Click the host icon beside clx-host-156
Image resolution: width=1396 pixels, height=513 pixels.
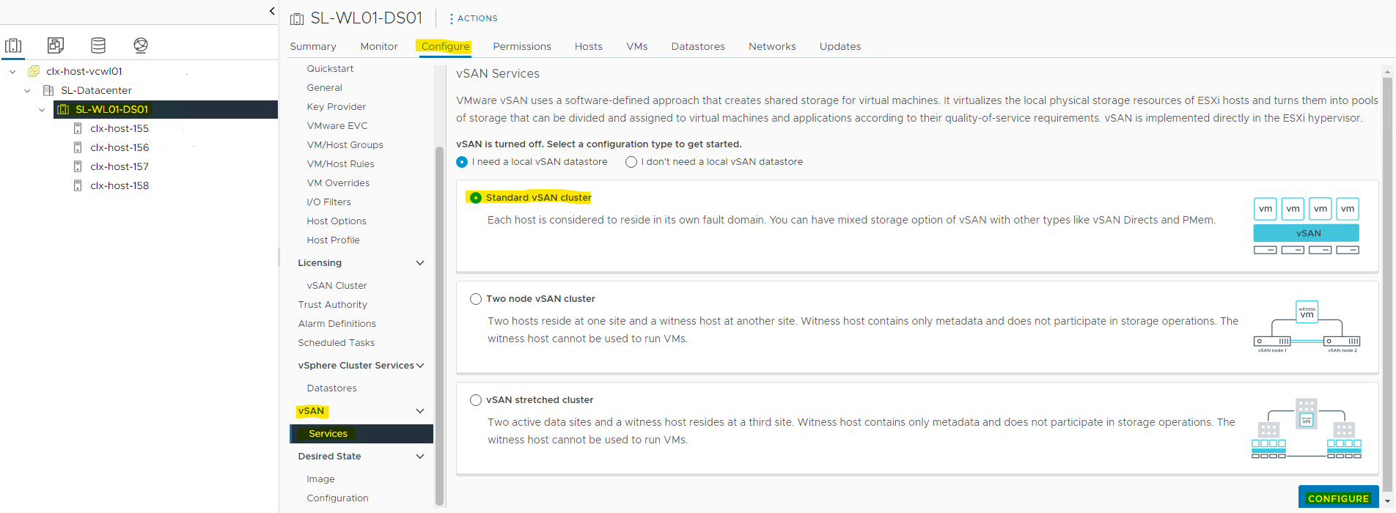tap(78, 147)
